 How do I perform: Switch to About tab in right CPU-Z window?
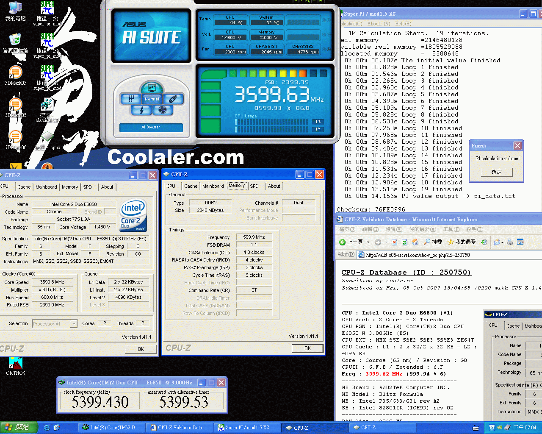coord(274,186)
